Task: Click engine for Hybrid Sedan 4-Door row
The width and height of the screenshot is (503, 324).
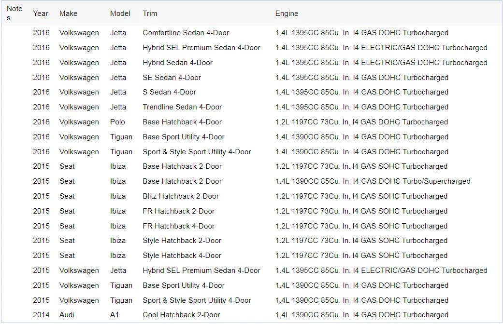Action: pos(381,62)
